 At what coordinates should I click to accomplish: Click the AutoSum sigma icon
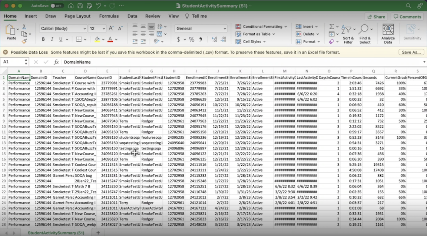click(x=331, y=26)
